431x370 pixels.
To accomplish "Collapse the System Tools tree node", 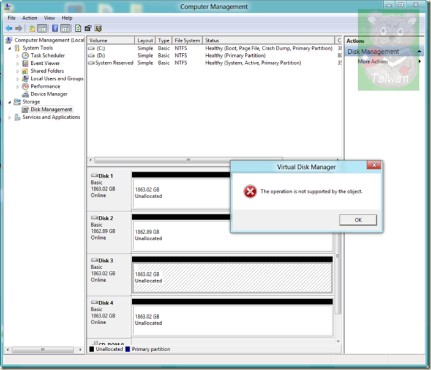I will coord(10,48).
